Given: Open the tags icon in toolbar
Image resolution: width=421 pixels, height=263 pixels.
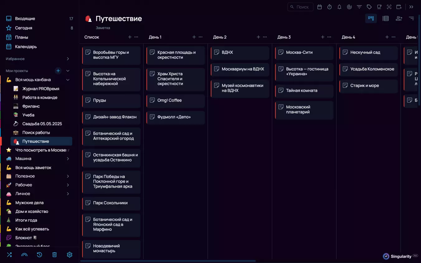Looking at the screenshot, I should click(369, 7).
